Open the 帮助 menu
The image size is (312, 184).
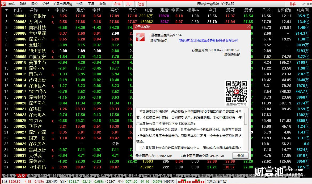[x=103, y=4]
